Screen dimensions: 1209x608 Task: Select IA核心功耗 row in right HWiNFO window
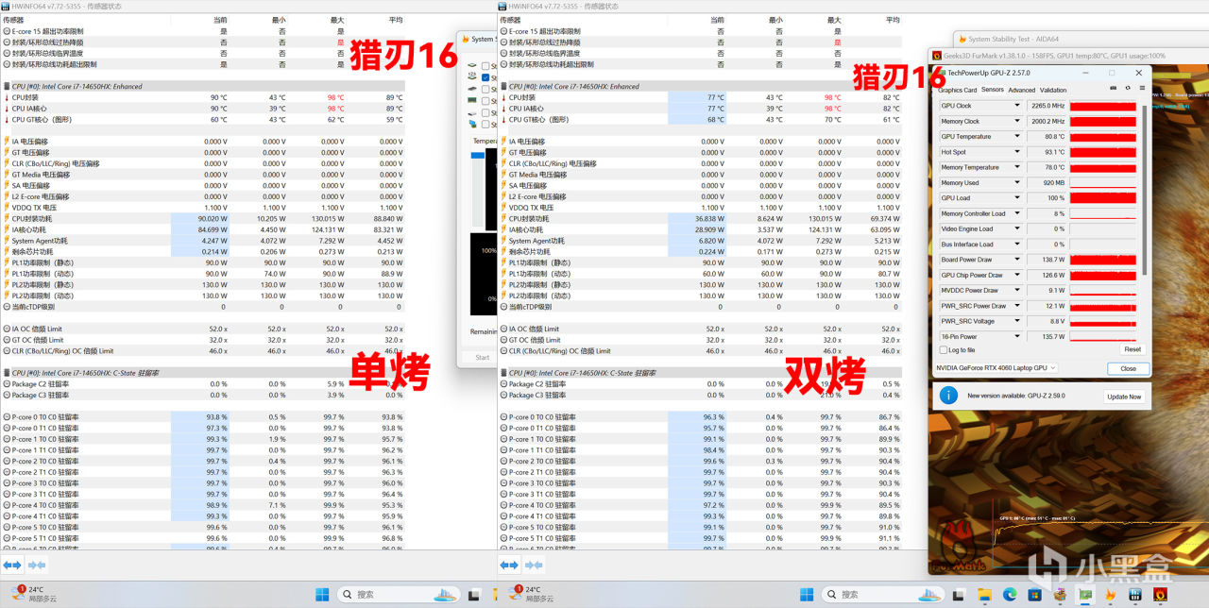700,229
